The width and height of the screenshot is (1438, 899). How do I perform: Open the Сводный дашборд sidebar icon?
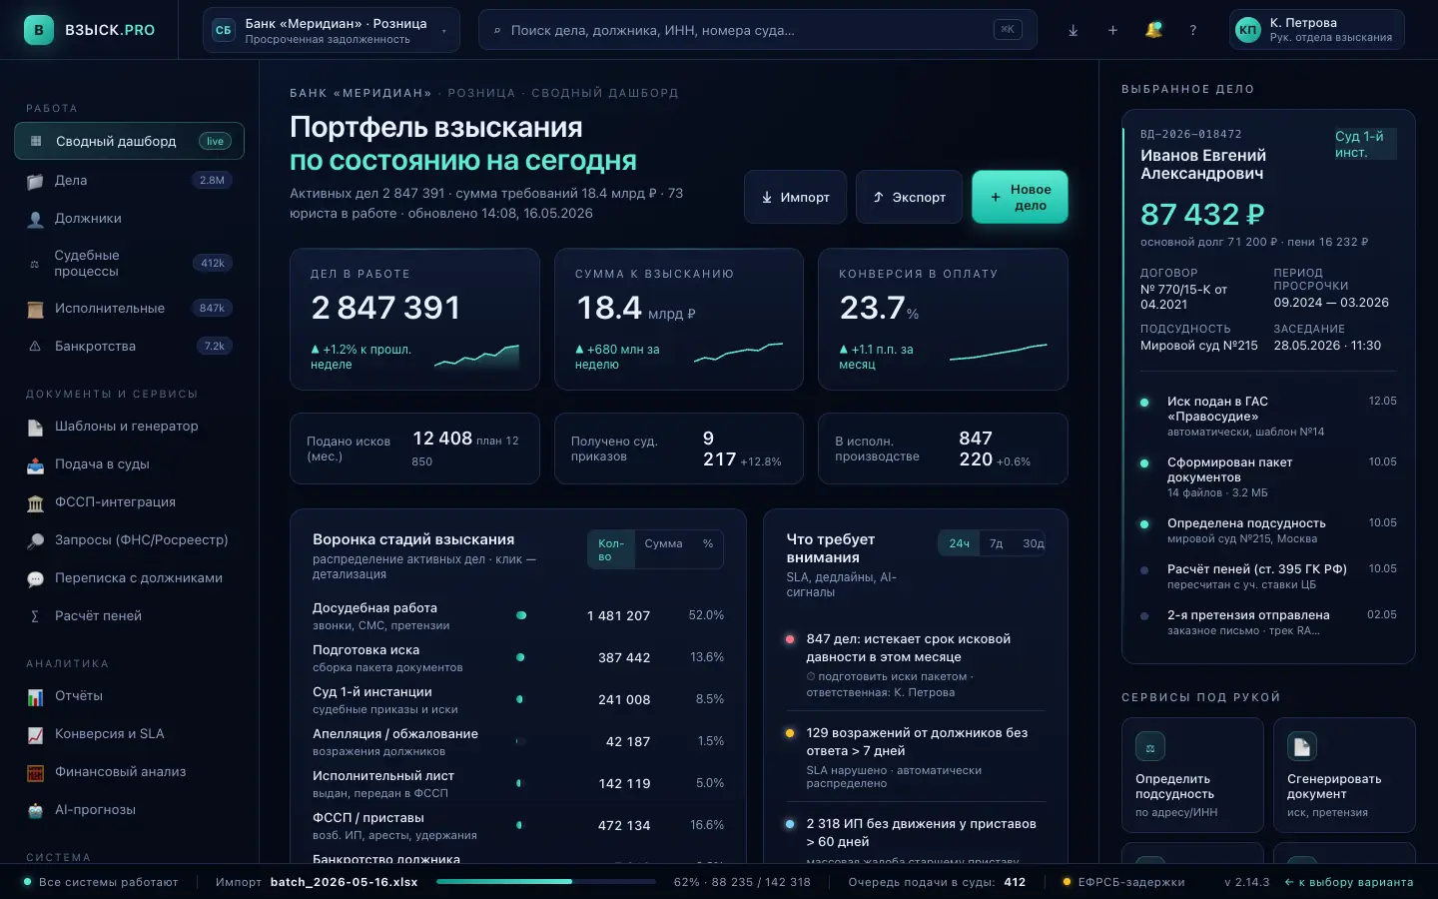point(36,142)
